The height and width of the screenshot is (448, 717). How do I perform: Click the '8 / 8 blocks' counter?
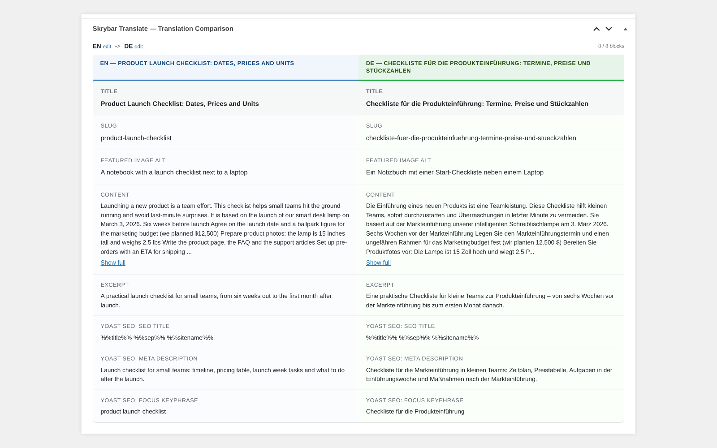(x=611, y=46)
